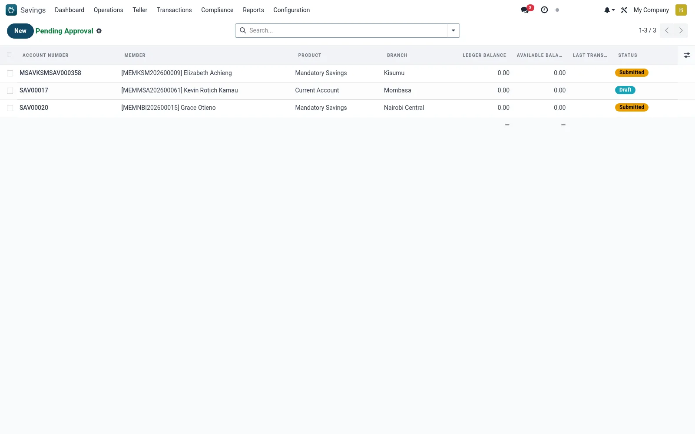Sort by Account Number column
The image size is (695, 434).
pos(46,55)
